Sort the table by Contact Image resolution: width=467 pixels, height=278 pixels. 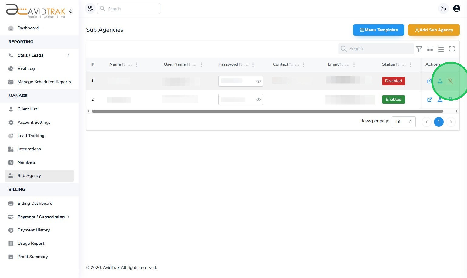click(291, 64)
